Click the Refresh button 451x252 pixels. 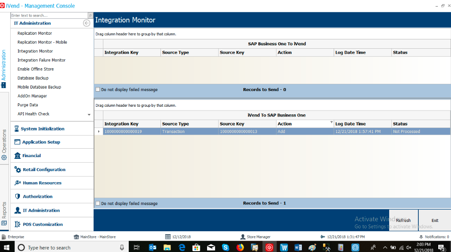403,220
